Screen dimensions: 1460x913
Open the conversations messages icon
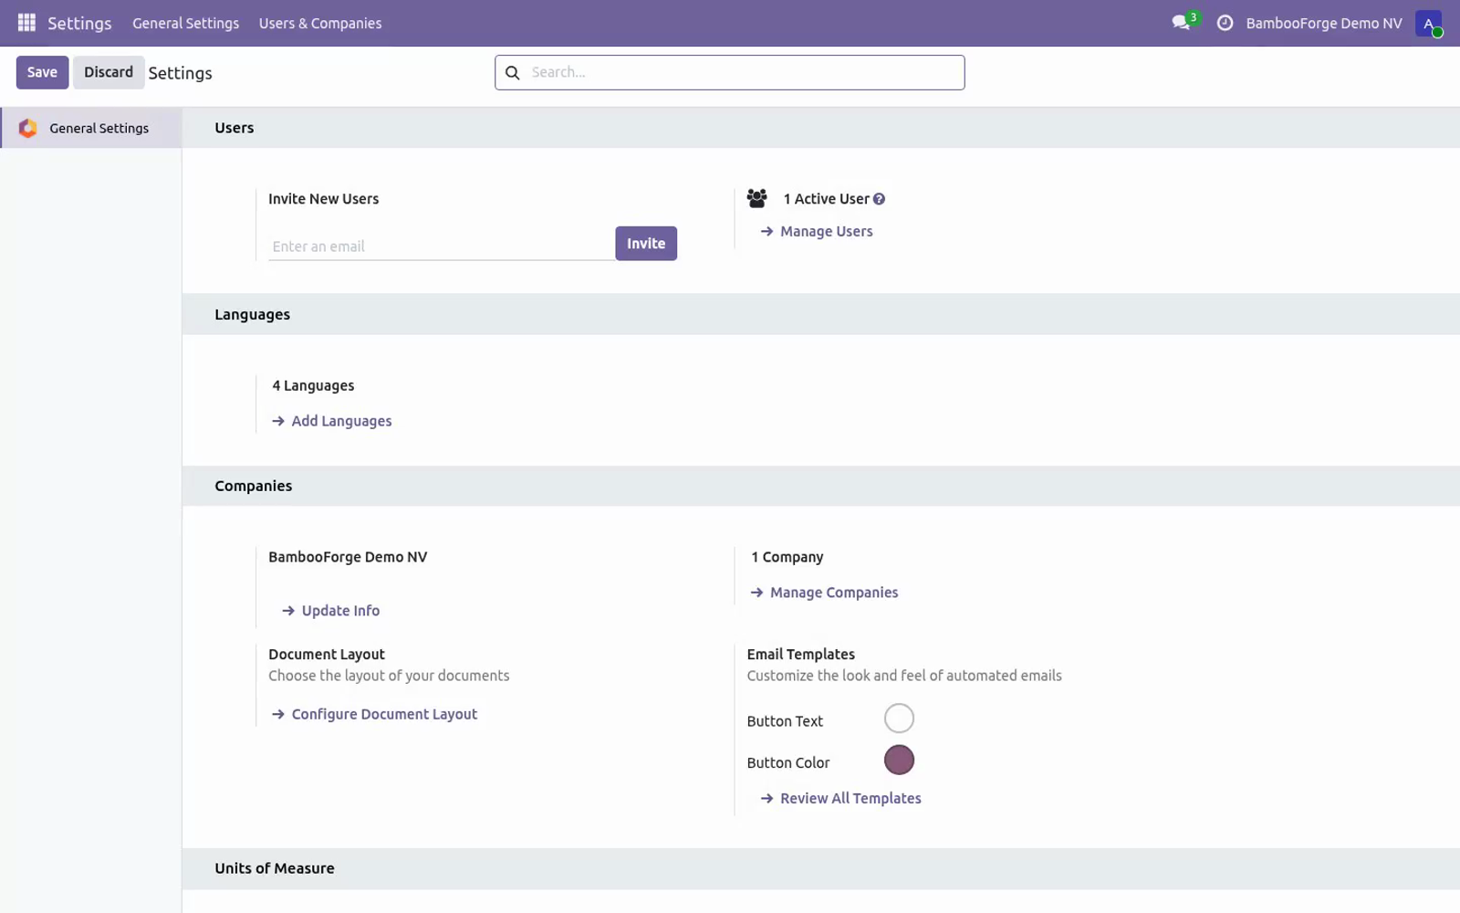(x=1183, y=22)
